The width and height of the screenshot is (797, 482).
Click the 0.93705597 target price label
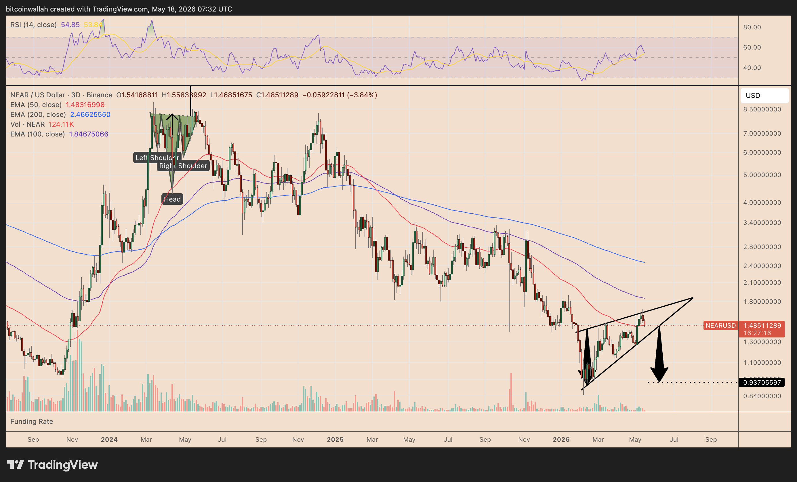click(x=762, y=382)
